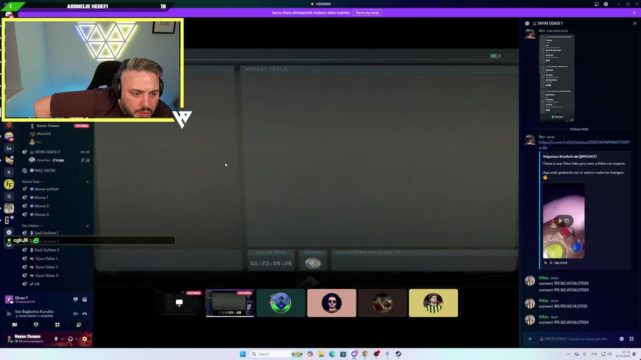Join the Abone 1 voice channel
Viewport: 641px width, 360px height.
[x=55, y=197]
